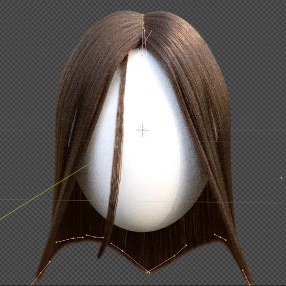
Task: Click the pink curve handle line near hair part
Action: point(148,36)
